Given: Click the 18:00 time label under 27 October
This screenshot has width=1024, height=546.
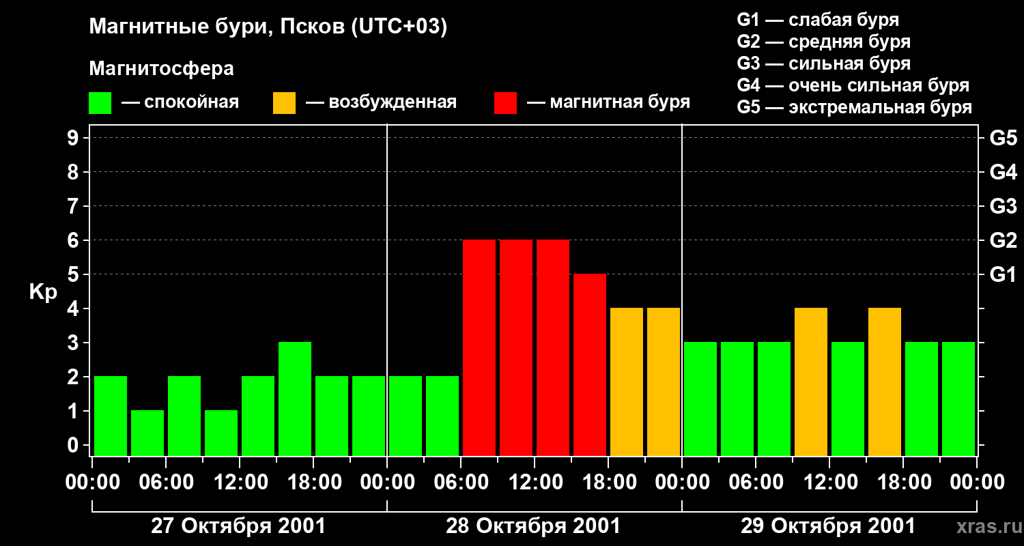Looking at the screenshot, I should 313,482.
